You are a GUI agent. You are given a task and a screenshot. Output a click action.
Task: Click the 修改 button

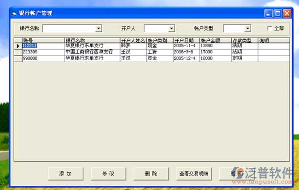pos(108,174)
